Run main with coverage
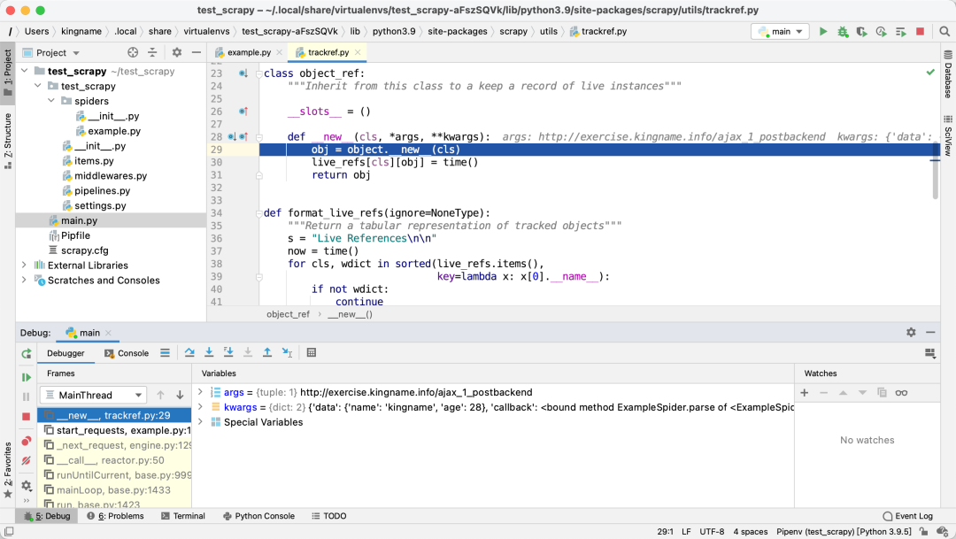This screenshot has width=956, height=539. [861, 32]
